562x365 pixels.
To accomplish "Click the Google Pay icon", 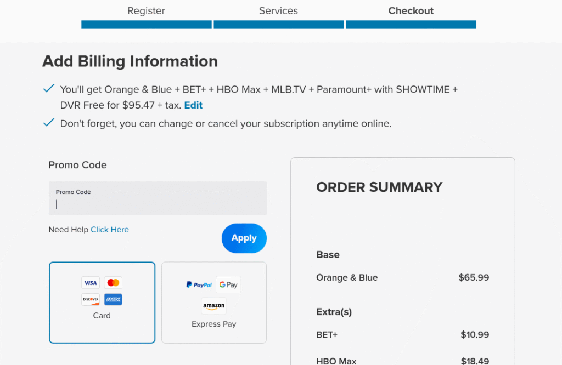I will coord(228,284).
